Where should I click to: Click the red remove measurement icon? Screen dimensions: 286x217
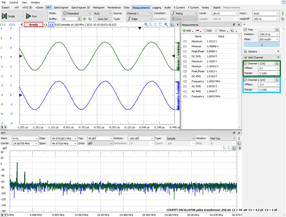tap(197, 30)
